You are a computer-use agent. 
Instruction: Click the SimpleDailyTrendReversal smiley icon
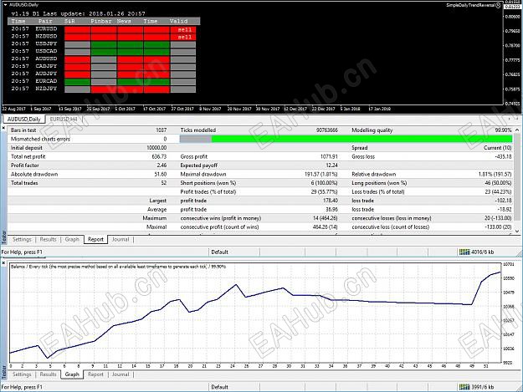[499, 5]
